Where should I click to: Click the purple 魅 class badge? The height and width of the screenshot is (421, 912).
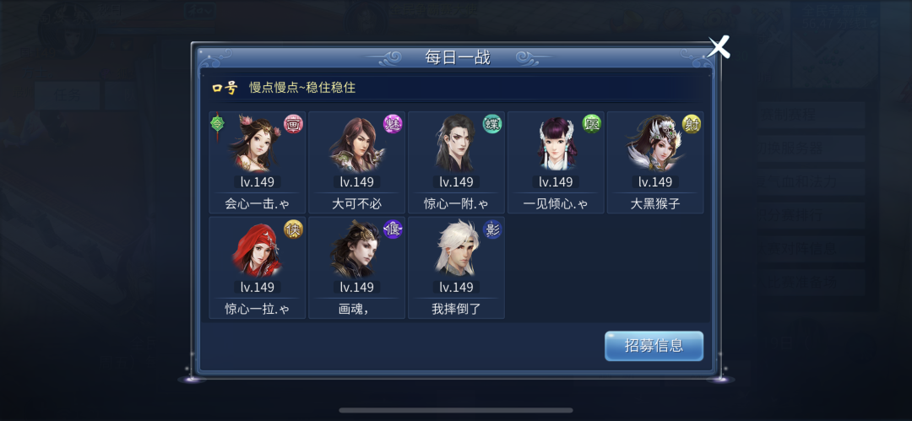393,124
